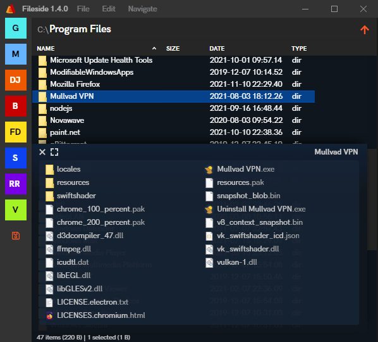
Task: Click dir type cell of nodejs row
Action: [x=296, y=108]
